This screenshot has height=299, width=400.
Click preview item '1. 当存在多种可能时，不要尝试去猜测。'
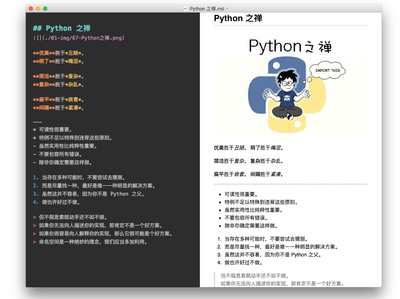(263, 239)
